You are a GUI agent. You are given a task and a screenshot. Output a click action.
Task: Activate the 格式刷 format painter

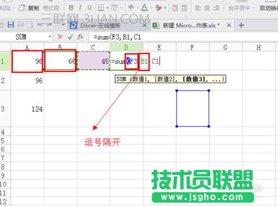click(51, 8)
